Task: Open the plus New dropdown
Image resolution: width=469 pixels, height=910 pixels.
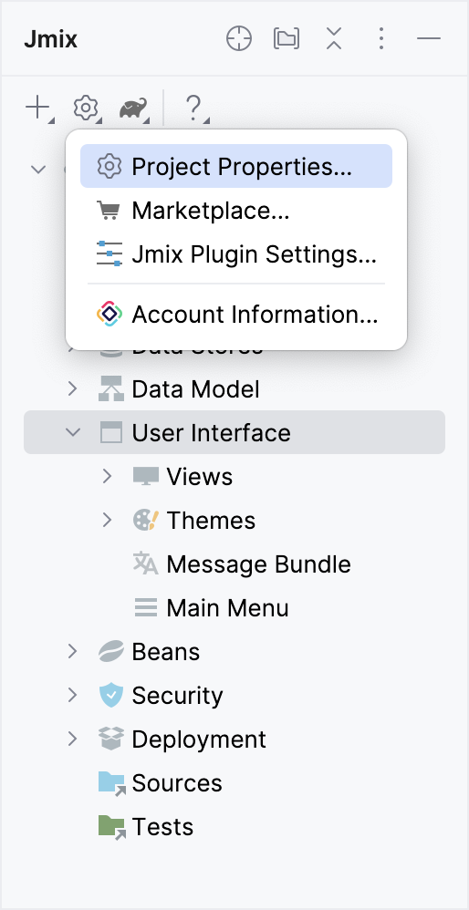Action: pyautogui.click(x=39, y=109)
